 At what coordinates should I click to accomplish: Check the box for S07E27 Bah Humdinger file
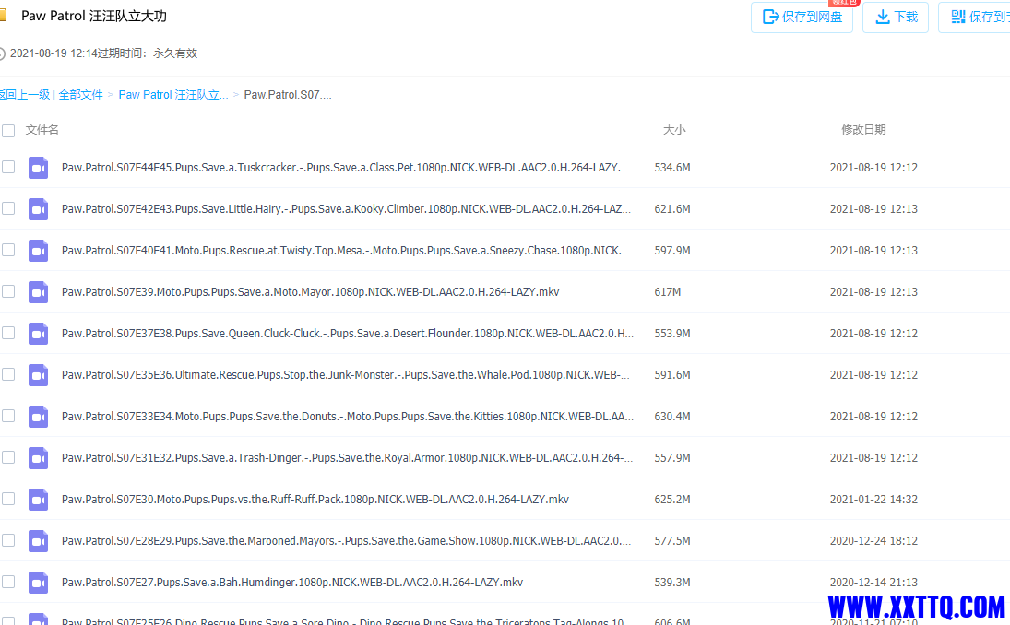pyautogui.click(x=8, y=582)
